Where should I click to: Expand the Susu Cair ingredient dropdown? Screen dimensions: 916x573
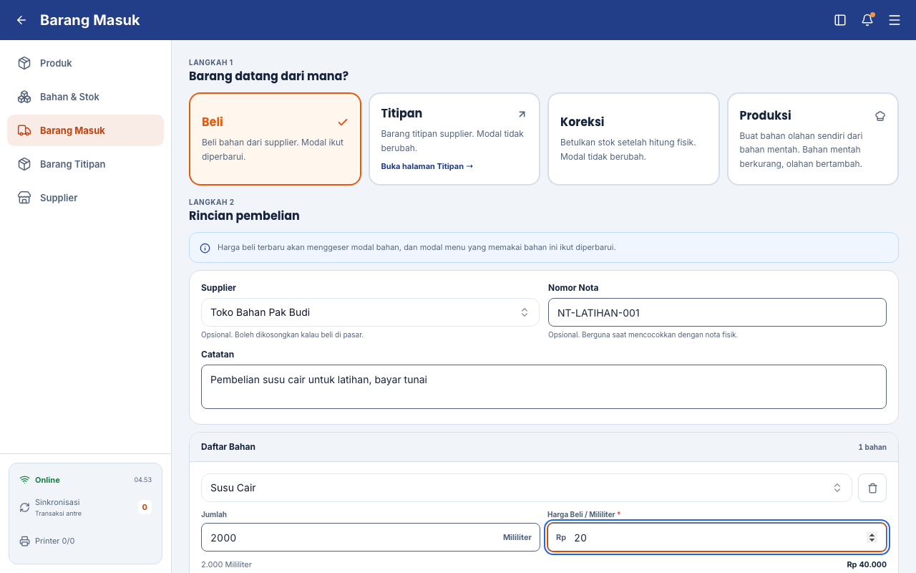(x=526, y=488)
